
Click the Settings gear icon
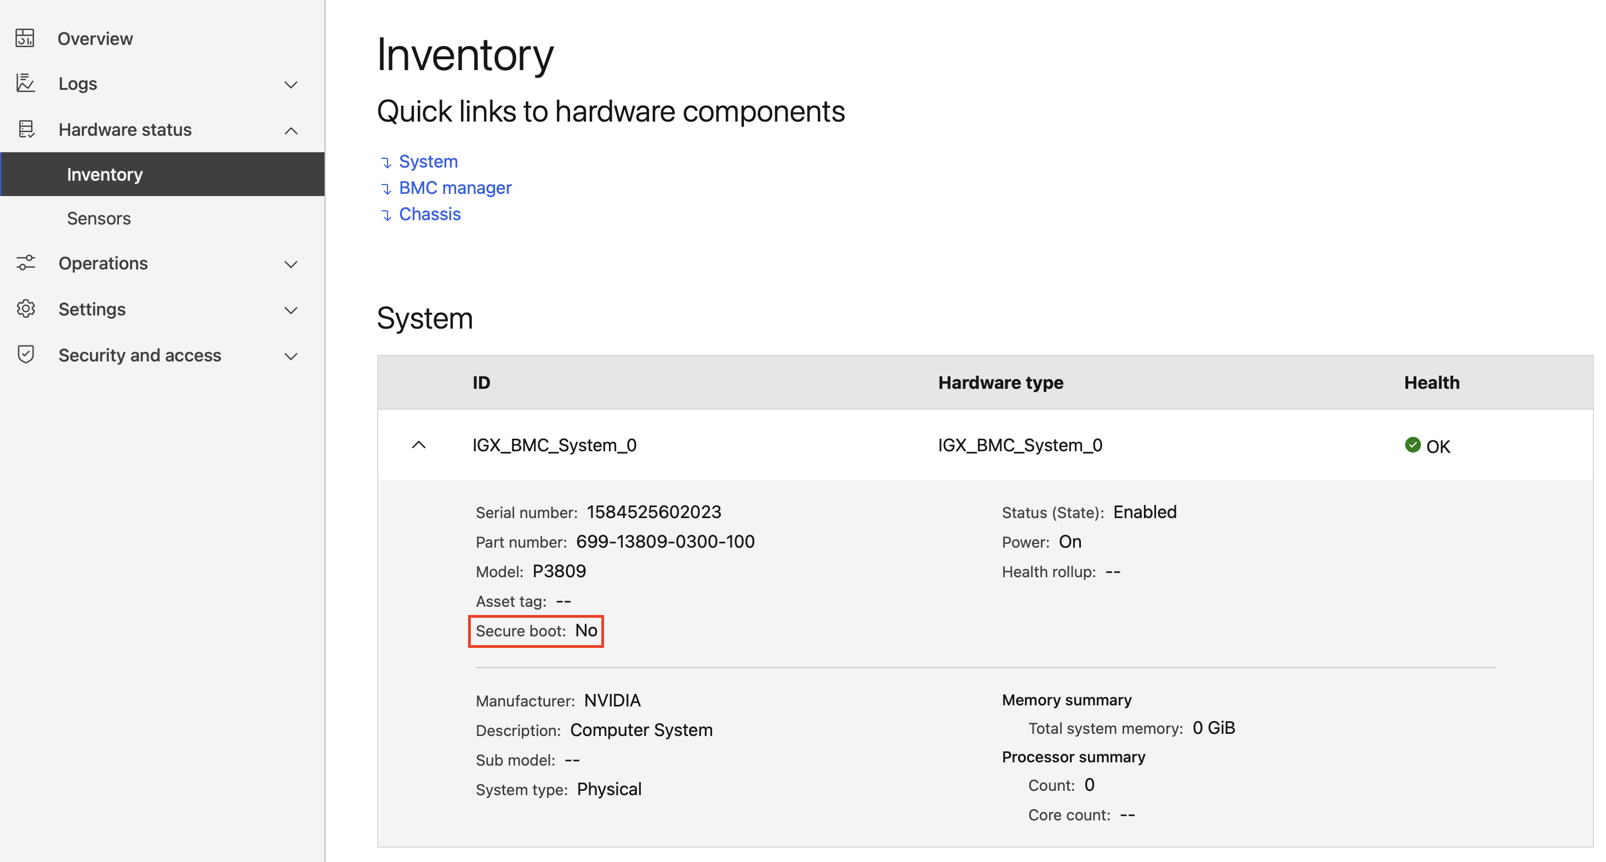(x=26, y=309)
